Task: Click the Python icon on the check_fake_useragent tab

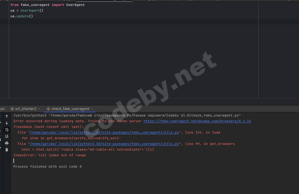Action: tap(48, 109)
